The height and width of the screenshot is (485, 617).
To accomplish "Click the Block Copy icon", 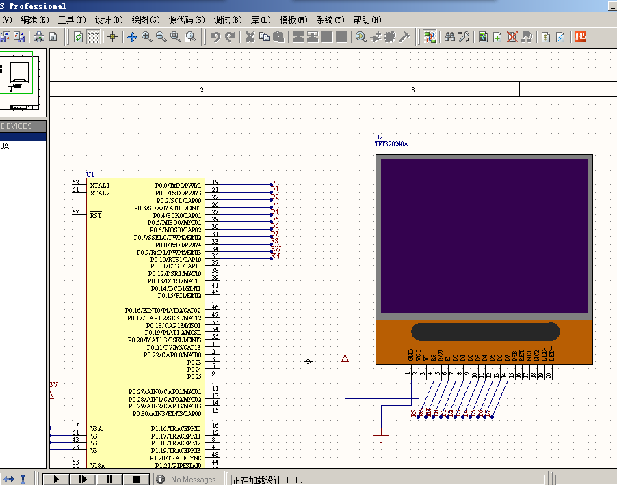I will 298,37.
